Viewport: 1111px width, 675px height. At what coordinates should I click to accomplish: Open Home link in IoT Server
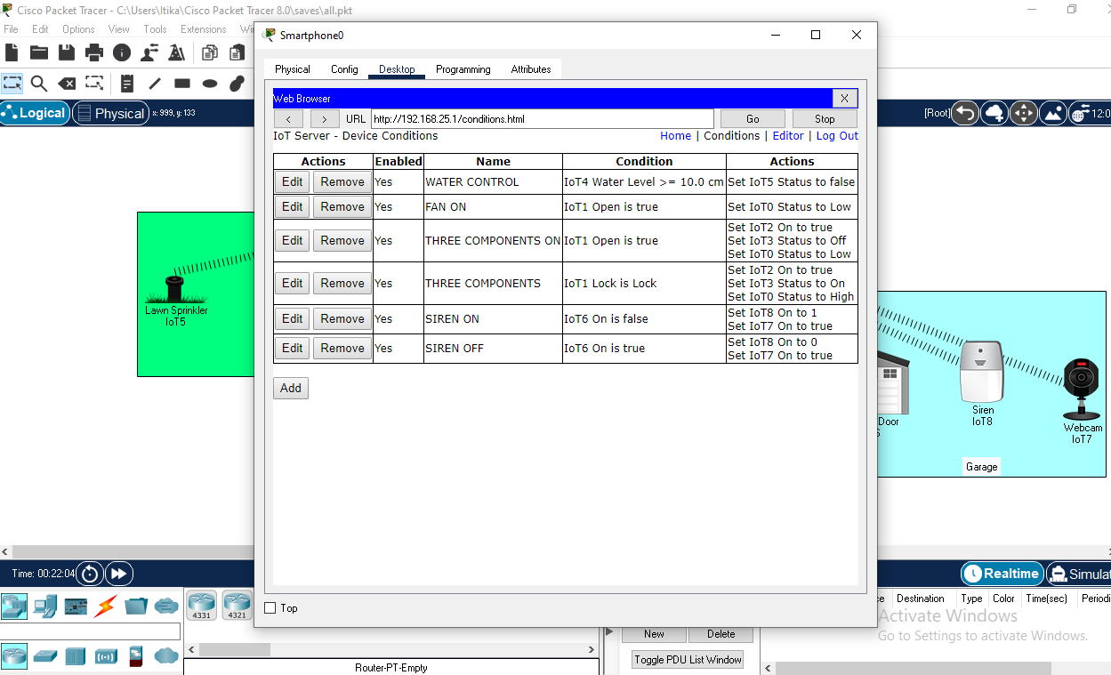[x=675, y=136]
